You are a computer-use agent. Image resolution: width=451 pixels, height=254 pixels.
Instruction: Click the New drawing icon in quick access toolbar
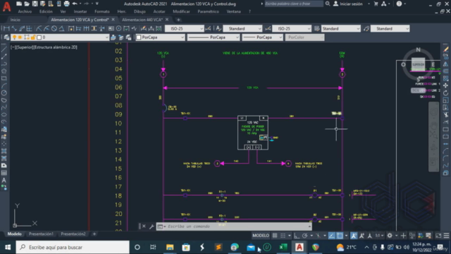coord(19,4)
